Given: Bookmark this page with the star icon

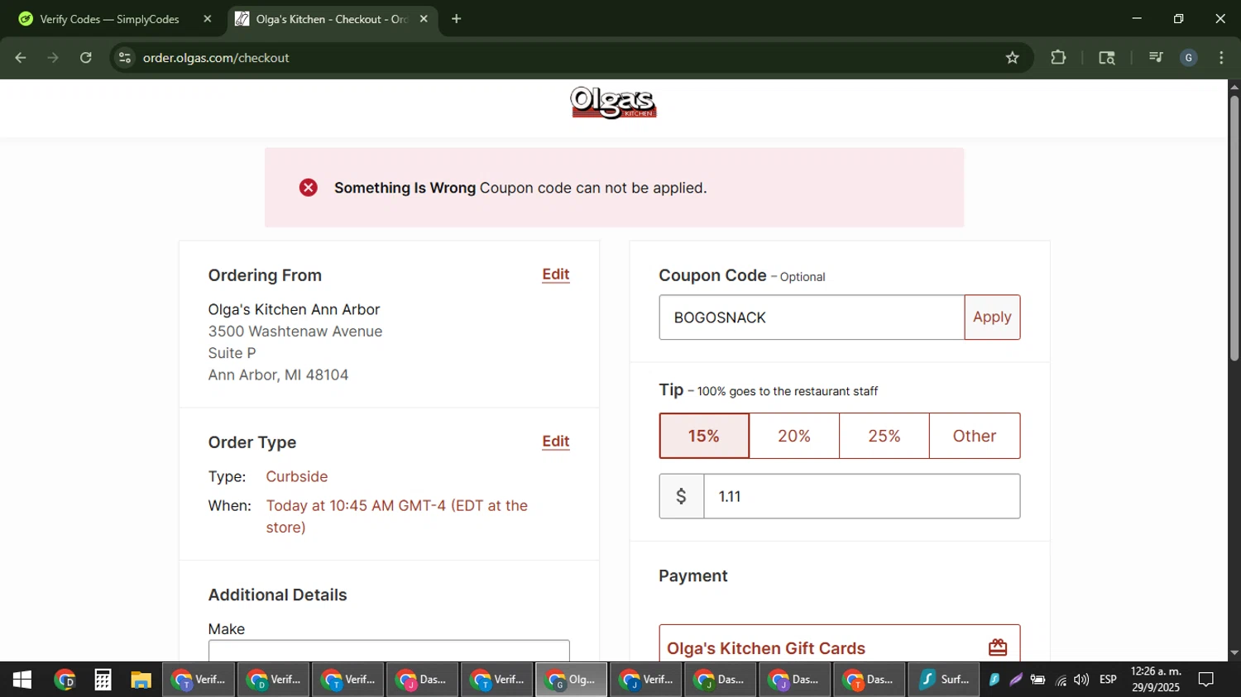Looking at the screenshot, I should click(x=1013, y=58).
